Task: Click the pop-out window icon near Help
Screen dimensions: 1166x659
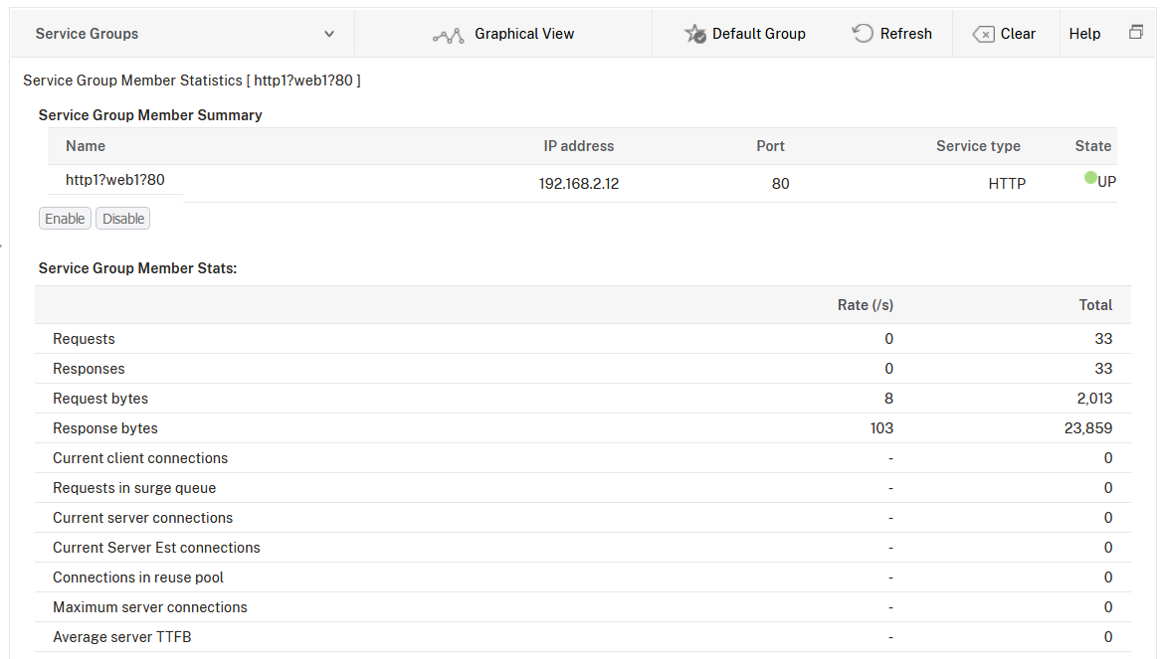Action: [x=1136, y=33]
